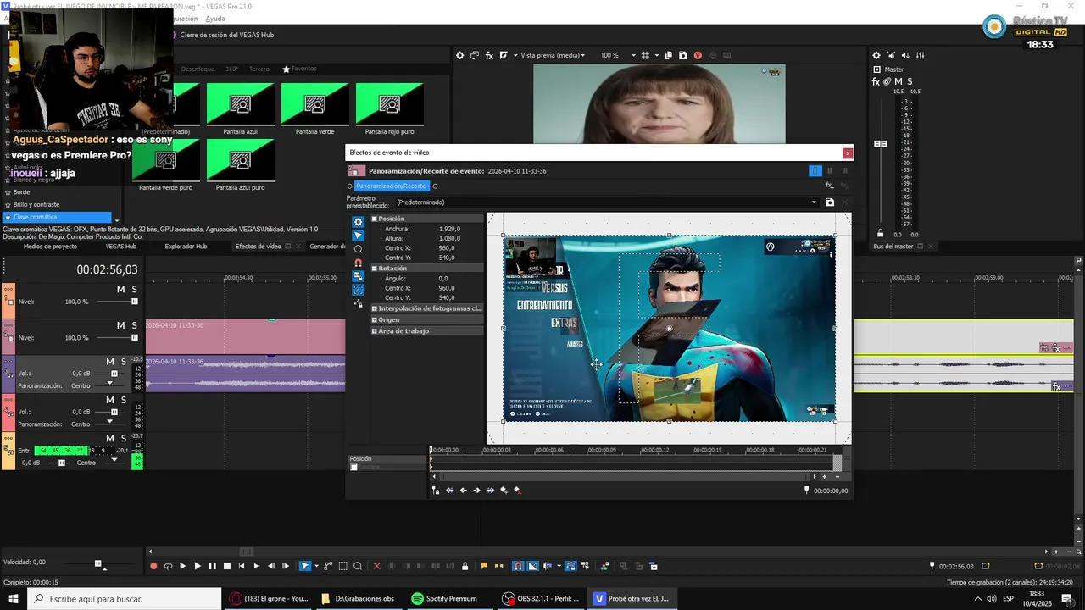Open the Tercero presets tab

click(x=259, y=69)
